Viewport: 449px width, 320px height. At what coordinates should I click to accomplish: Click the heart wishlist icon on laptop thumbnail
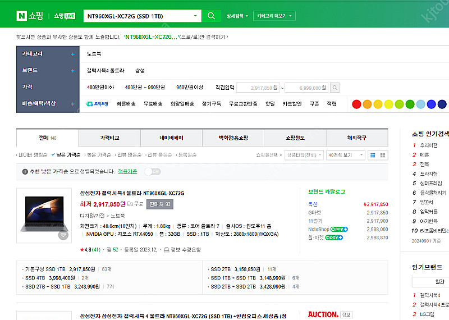[63, 235]
